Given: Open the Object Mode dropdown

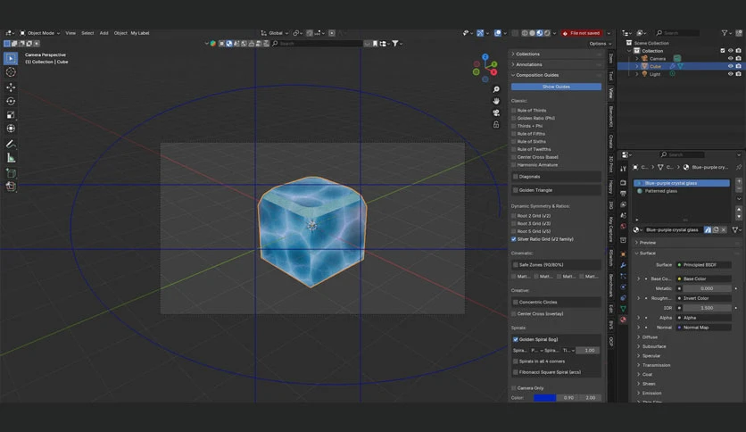Looking at the screenshot, I should point(40,33).
